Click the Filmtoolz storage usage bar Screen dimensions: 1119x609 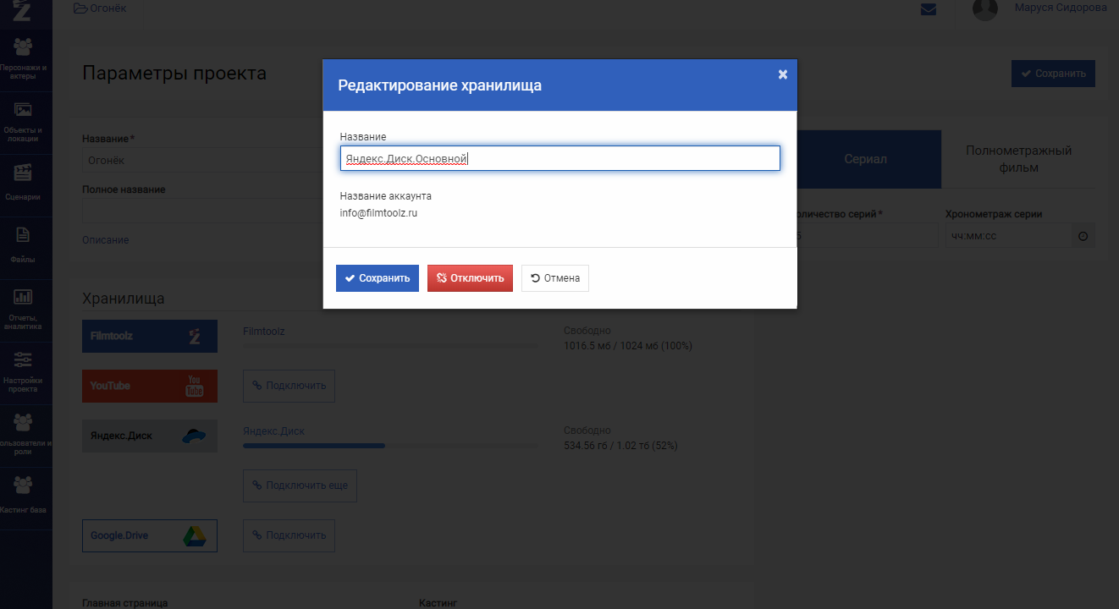(390, 346)
